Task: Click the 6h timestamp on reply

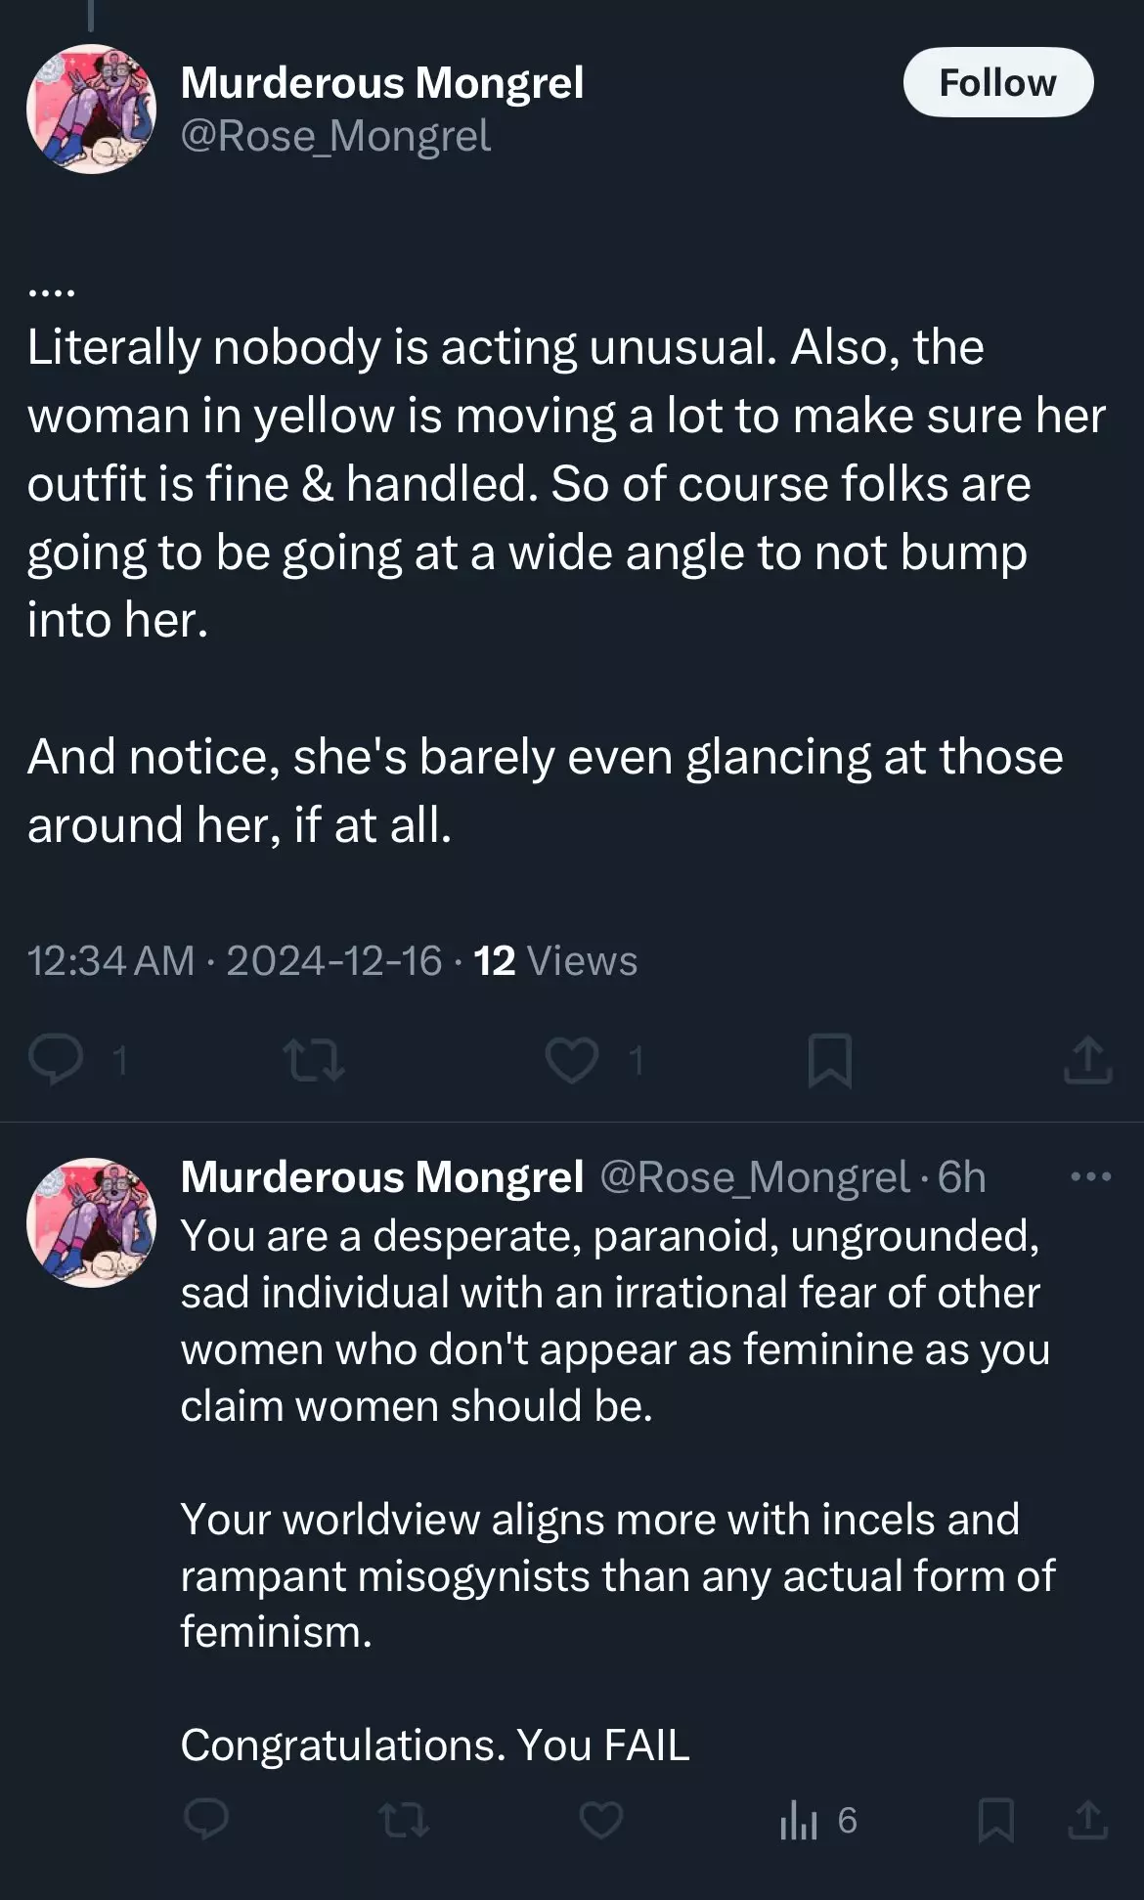Action: 962,1176
